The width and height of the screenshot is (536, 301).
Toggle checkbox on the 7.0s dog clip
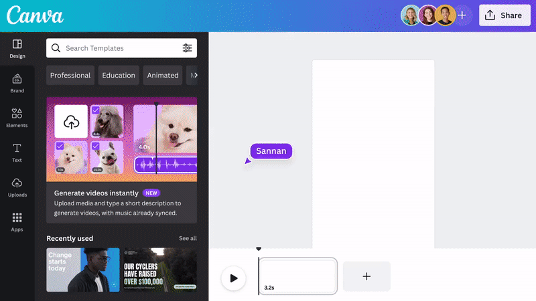(60, 146)
